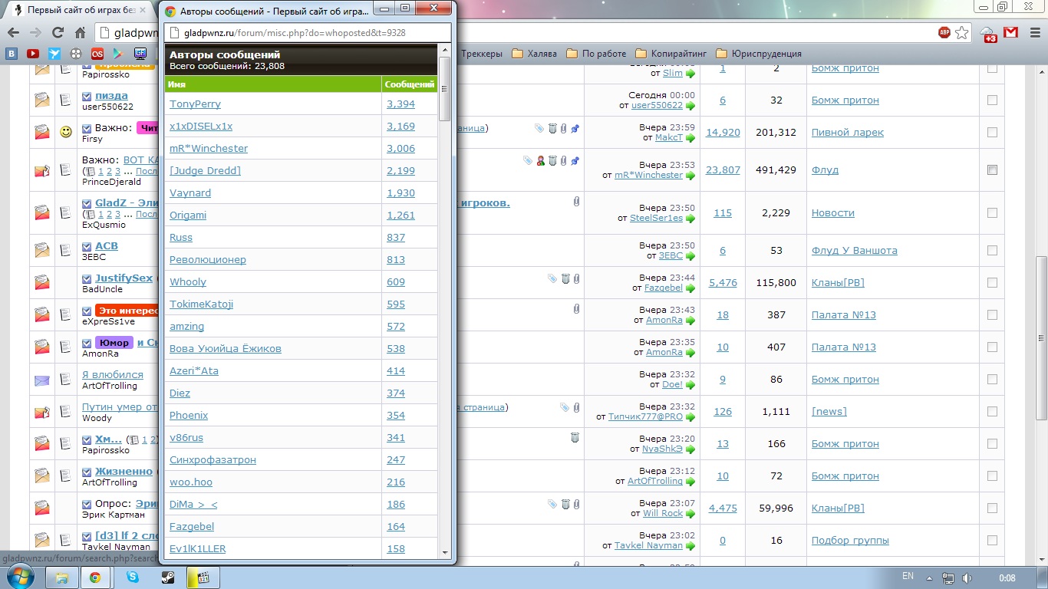The image size is (1048, 589).
Task: Select checkbox in Новости thread row
Action: click(992, 212)
